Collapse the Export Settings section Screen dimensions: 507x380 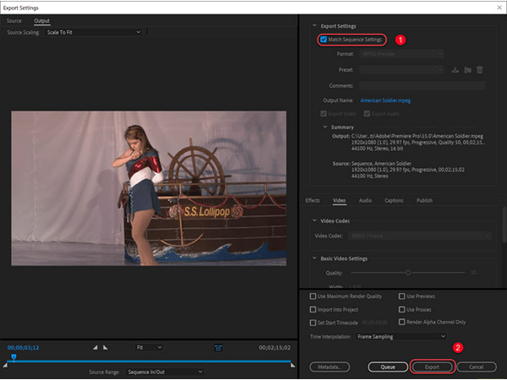coord(314,25)
